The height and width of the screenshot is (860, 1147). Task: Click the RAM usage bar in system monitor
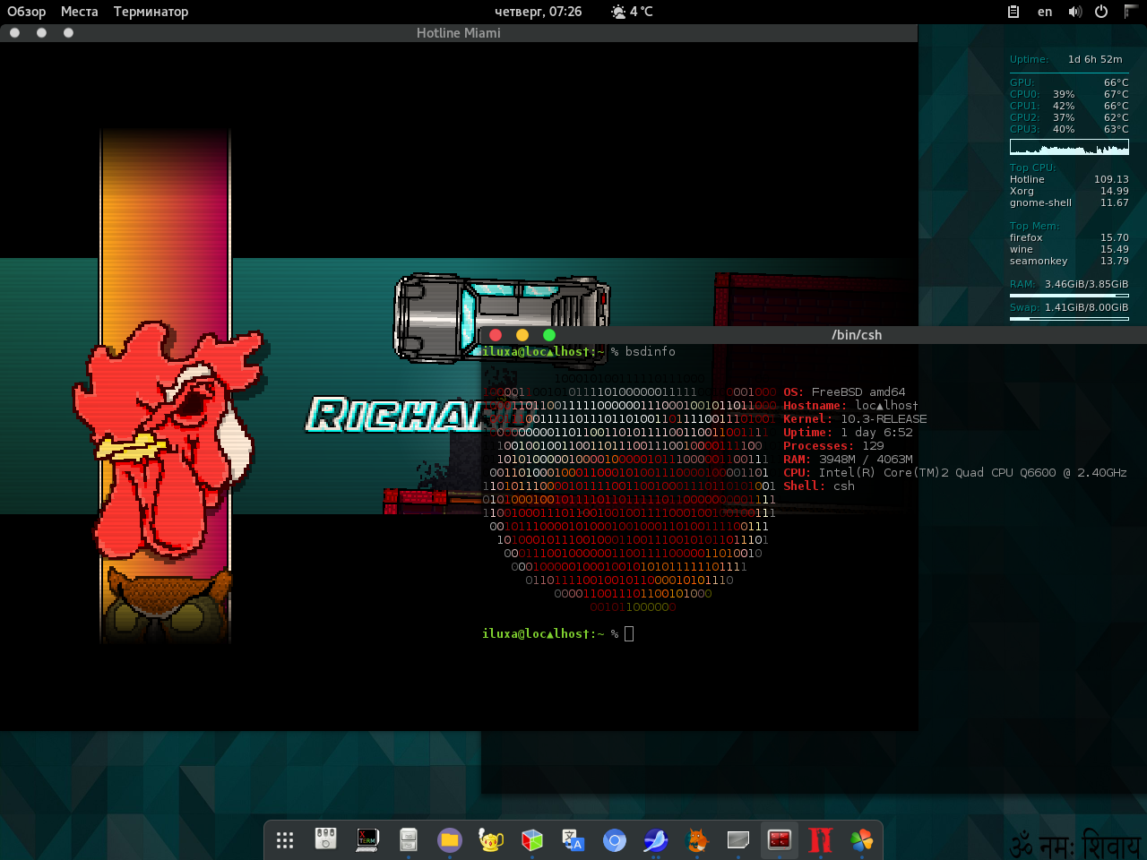coord(1069,295)
